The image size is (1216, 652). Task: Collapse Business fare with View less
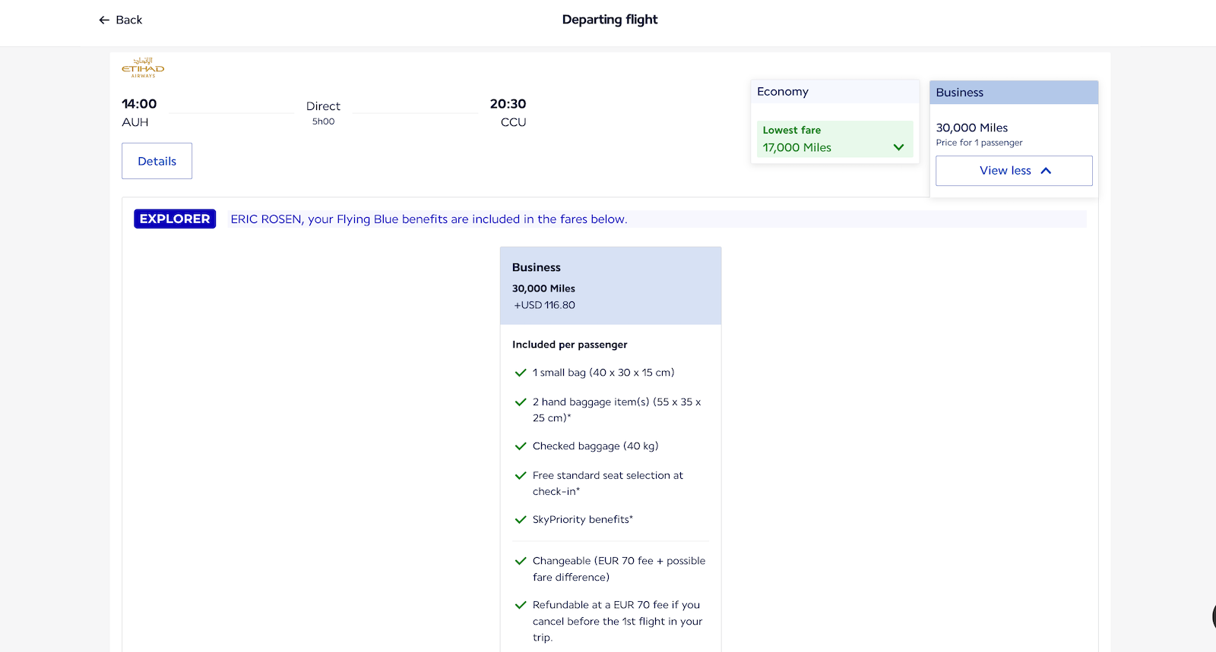click(1014, 171)
